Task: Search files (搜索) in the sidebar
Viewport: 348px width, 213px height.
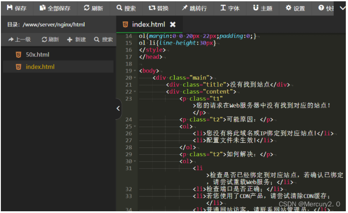Action: tap(103, 39)
